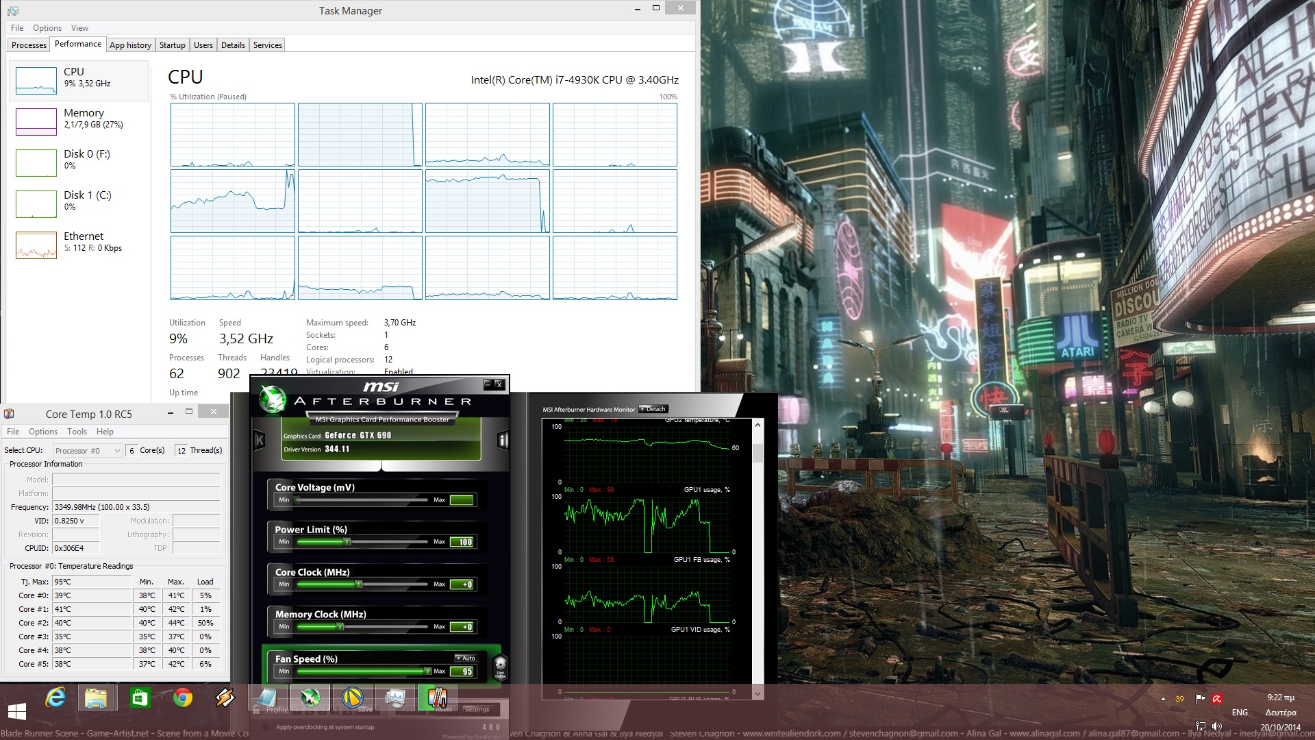Open the Task Manager Options menu
1315x740 pixels.
click(47, 28)
